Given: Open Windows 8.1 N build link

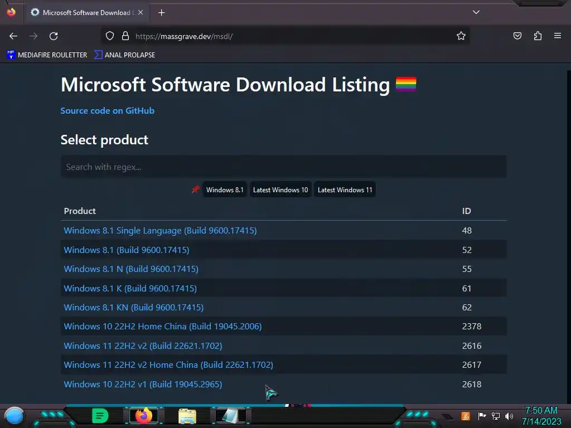Looking at the screenshot, I should (131, 269).
